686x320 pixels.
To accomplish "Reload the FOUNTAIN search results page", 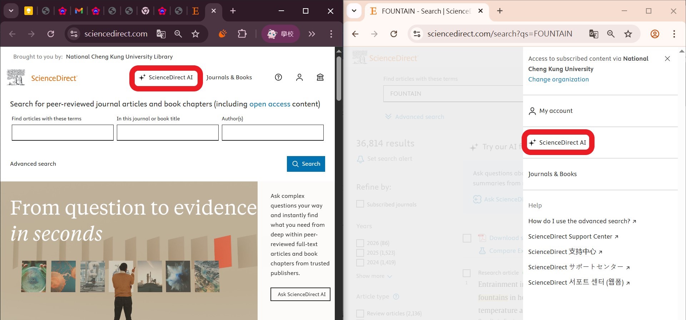I will [x=394, y=34].
